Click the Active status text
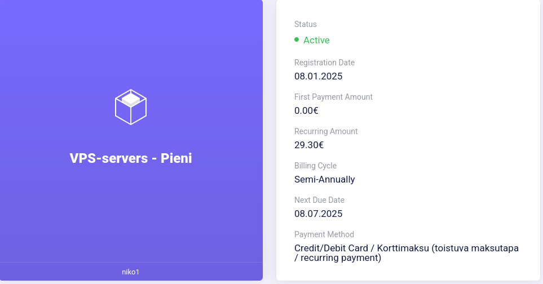This screenshot has height=284, width=543. pyautogui.click(x=316, y=40)
